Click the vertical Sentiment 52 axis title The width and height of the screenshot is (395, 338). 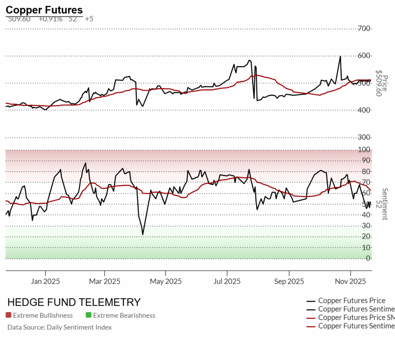pyautogui.click(x=381, y=204)
